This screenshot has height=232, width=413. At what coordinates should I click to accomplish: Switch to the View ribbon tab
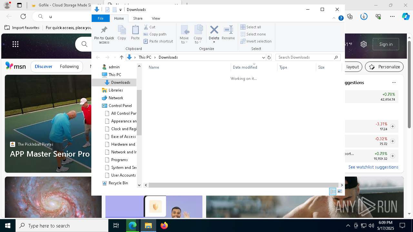pyautogui.click(x=156, y=18)
